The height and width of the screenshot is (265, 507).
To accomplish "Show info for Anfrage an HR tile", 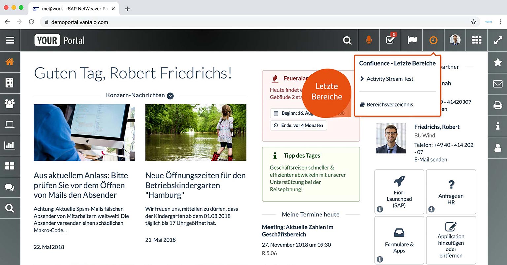I will (x=431, y=209).
